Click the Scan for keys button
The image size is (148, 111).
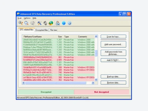(113, 37)
